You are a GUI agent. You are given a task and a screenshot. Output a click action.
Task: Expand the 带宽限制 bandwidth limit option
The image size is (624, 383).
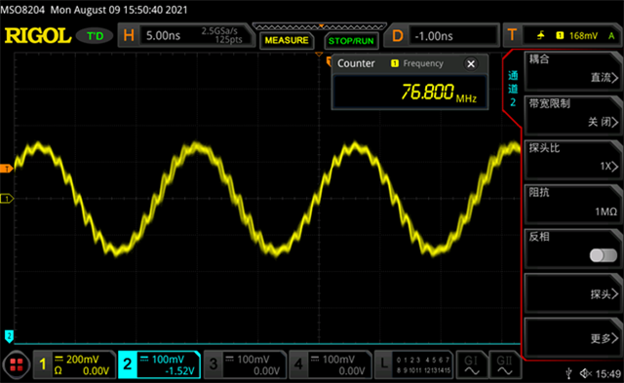click(573, 116)
